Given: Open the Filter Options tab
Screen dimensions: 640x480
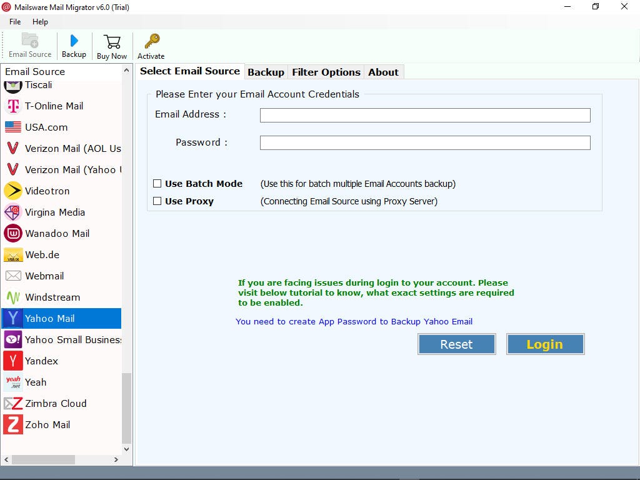Looking at the screenshot, I should [x=326, y=72].
